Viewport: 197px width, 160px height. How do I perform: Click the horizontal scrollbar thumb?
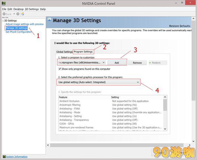[117, 145]
